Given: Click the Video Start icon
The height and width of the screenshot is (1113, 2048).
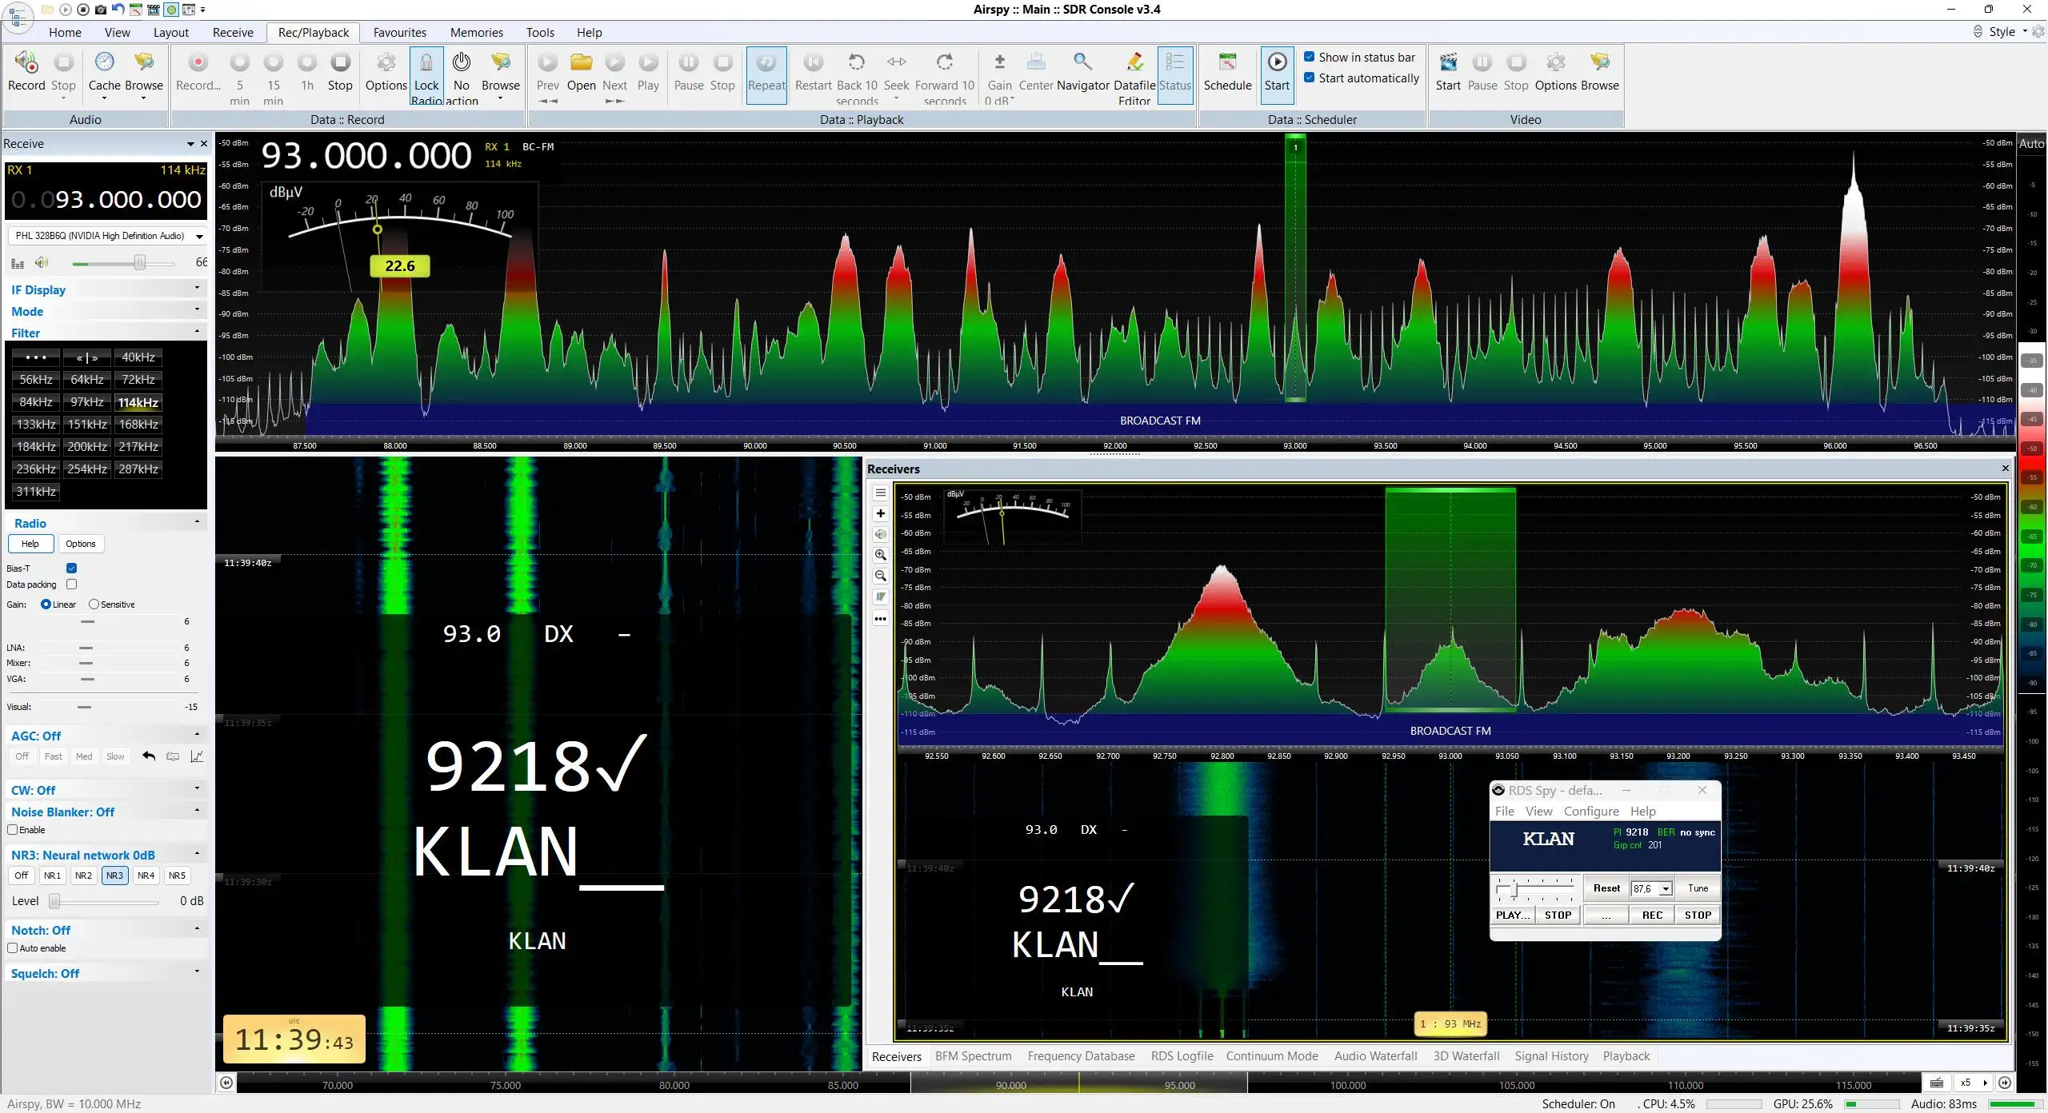Looking at the screenshot, I should pos(1447,62).
